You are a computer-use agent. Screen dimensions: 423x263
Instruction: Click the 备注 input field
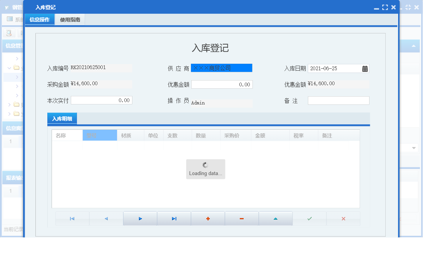[338, 100]
